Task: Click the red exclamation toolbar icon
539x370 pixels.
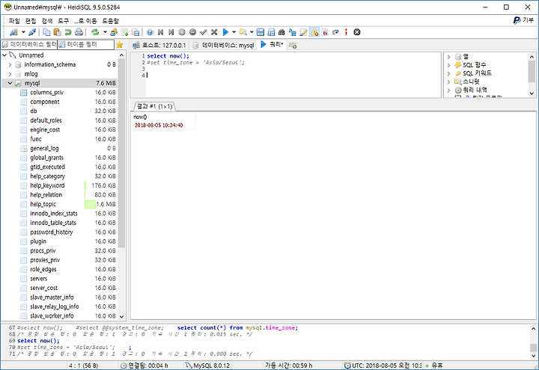Action: point(346,32)
